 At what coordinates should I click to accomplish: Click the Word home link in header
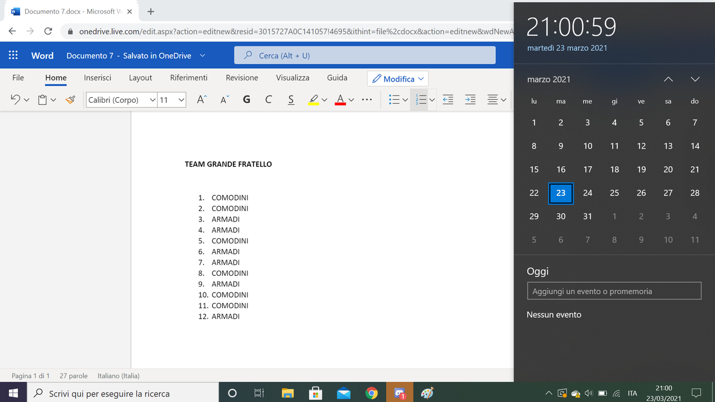point(42,55)
